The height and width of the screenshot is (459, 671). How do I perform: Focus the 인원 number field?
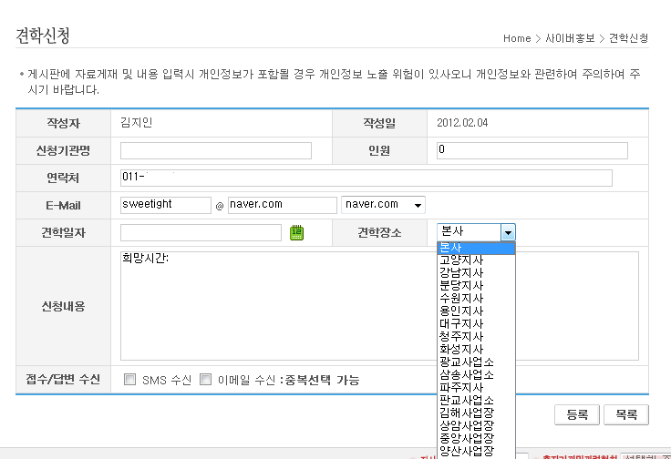click(x=532, y=151)
